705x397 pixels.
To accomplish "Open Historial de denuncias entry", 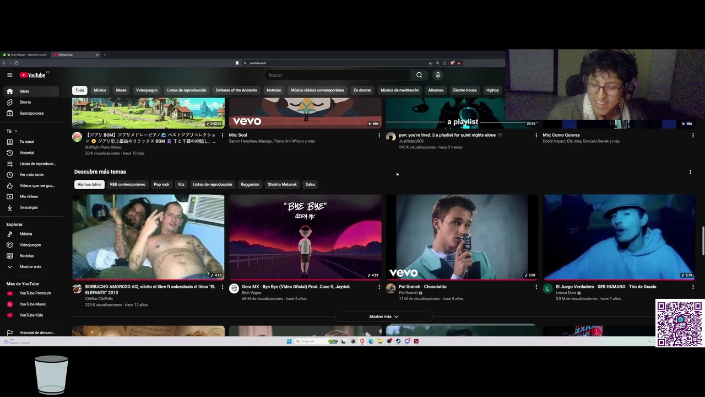I will click(32, 332).
